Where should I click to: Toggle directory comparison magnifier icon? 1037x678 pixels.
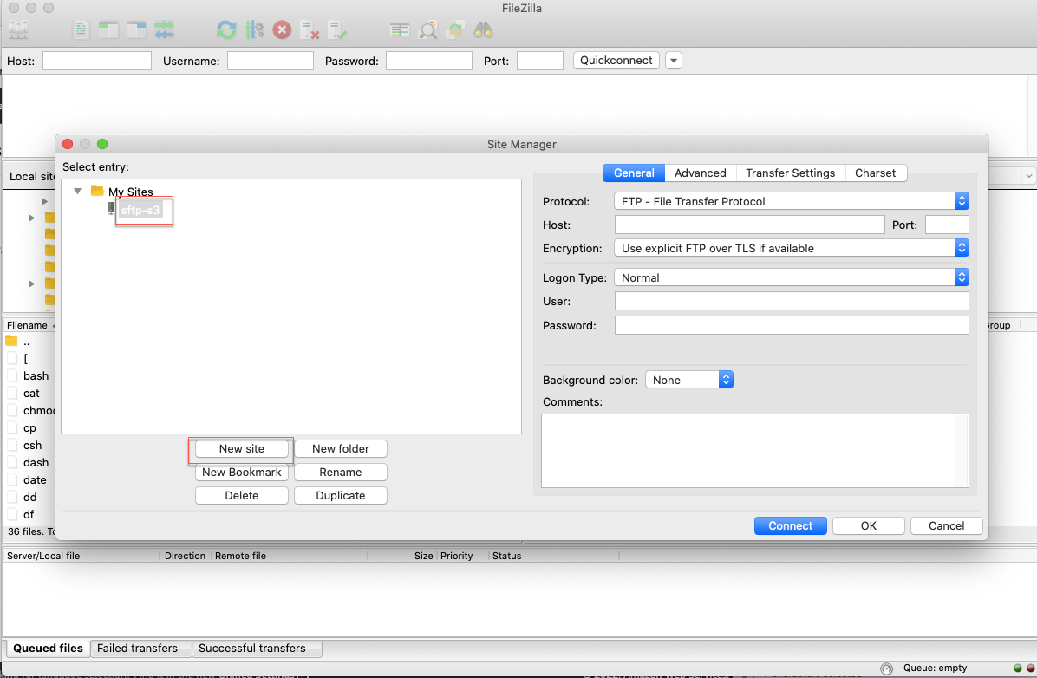[x=428, y=29]
